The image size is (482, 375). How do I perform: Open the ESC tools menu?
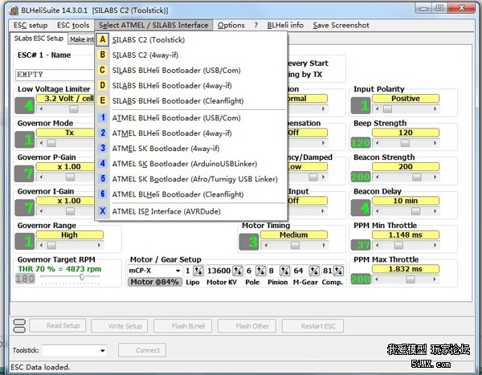(x=73, y=25)
